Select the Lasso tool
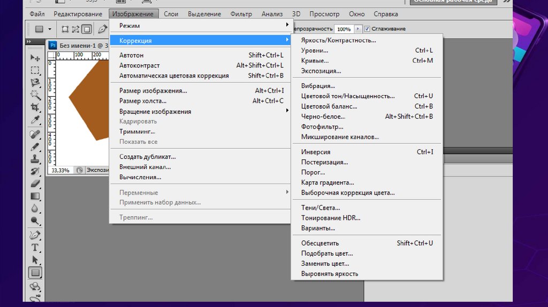This screenshot has width=548, height=307. click(x=35, y=82)
